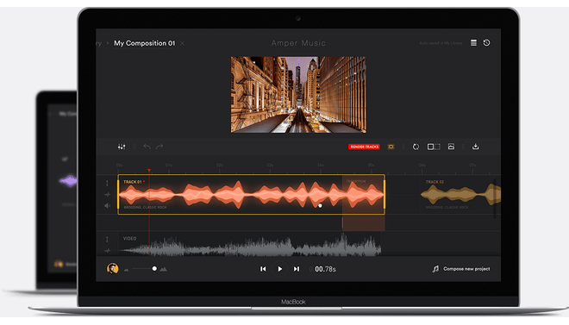Select the My Composition 01 tab
This screenshot has height=325, width=569.
pyautogui.click(x=145, y=43)
